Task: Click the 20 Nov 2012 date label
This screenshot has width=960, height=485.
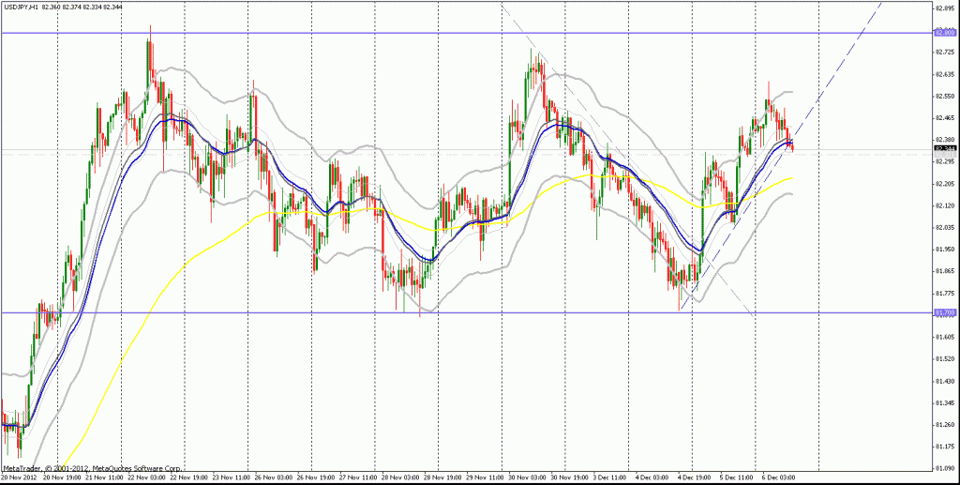Action: point(21,477)
